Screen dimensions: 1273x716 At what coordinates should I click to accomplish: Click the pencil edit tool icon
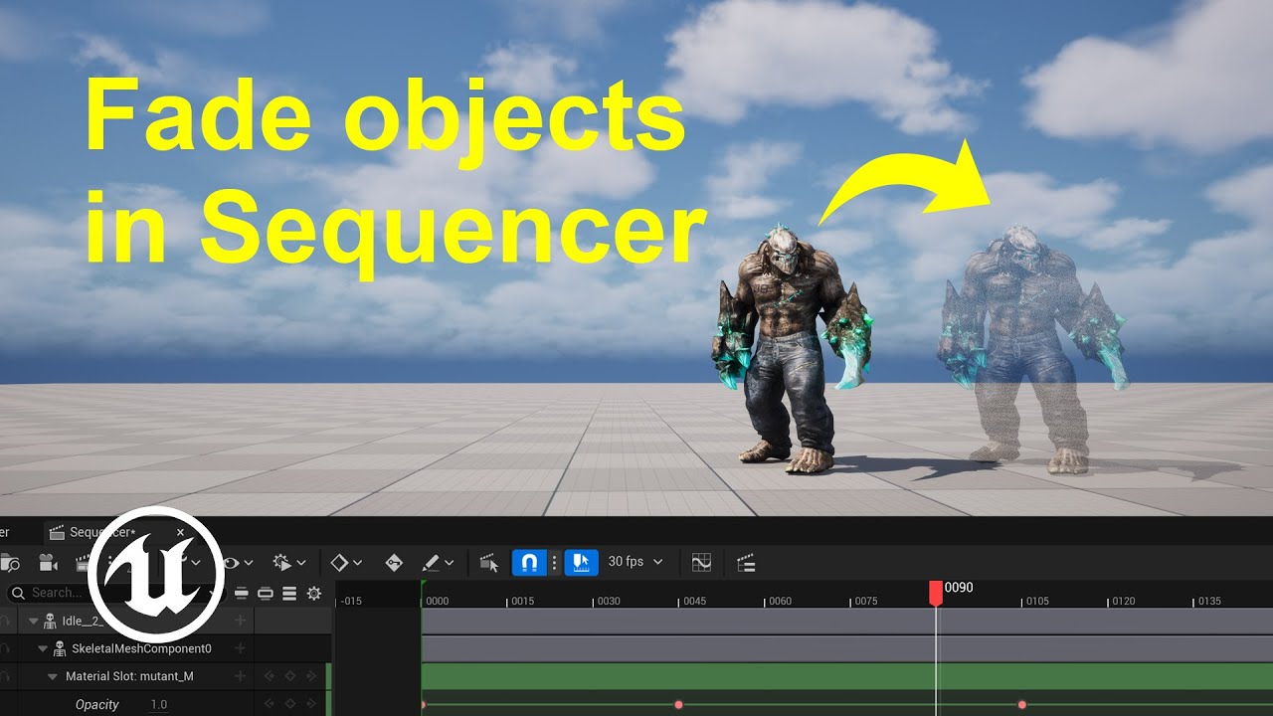[431, 563]
